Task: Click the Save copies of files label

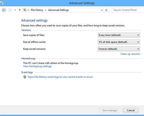Action: point(34,35)
